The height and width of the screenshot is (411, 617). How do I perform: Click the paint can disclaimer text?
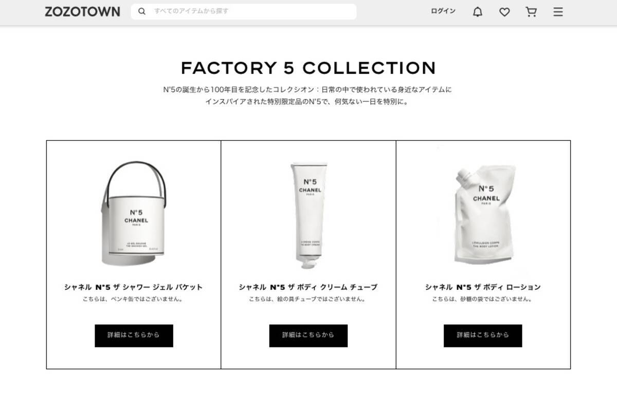(134, 299)
